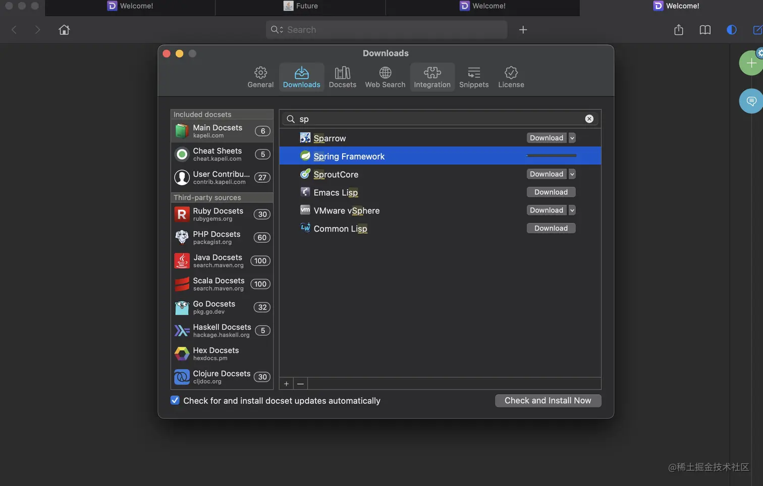The width and height of the screenshot is (763, 486).
Task: Switch to the first Welcome! tab
Action: (x=130, y=6)
